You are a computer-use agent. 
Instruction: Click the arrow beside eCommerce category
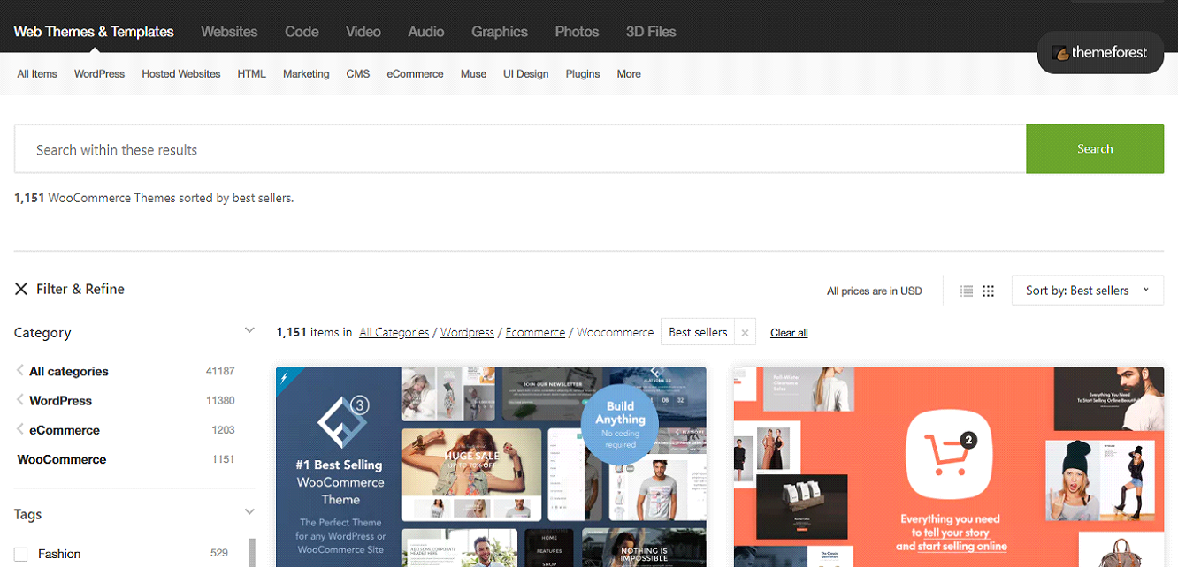tap(20, 429)
